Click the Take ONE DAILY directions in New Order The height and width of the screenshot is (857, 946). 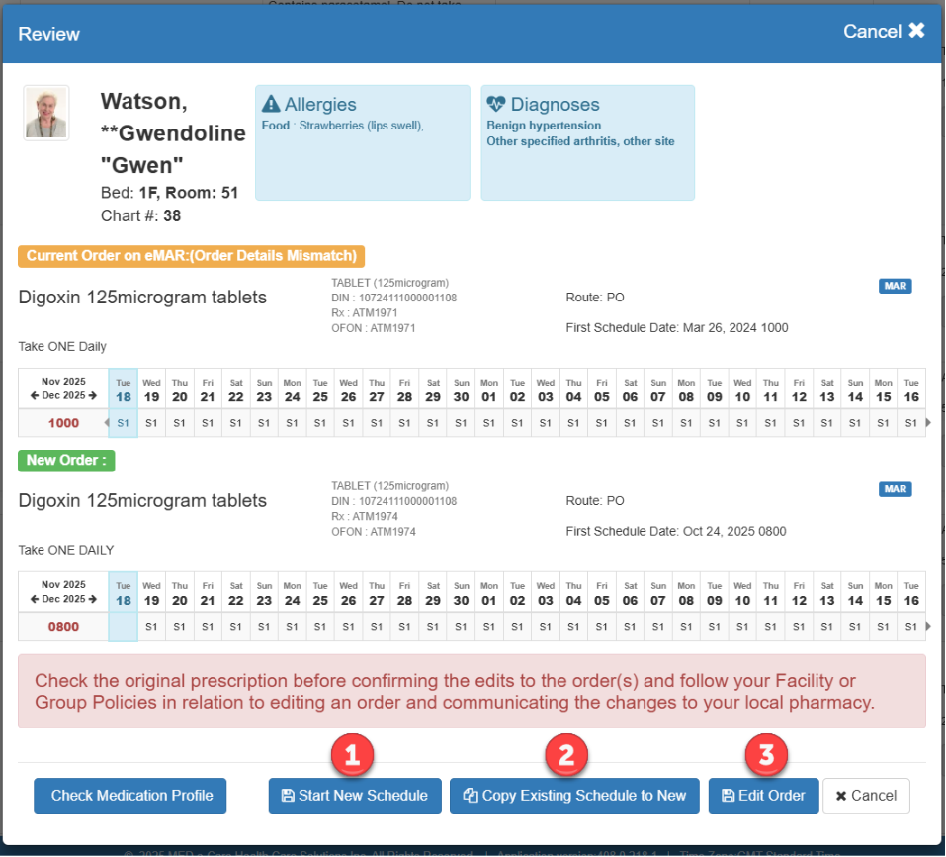click(x=66, y=550)
